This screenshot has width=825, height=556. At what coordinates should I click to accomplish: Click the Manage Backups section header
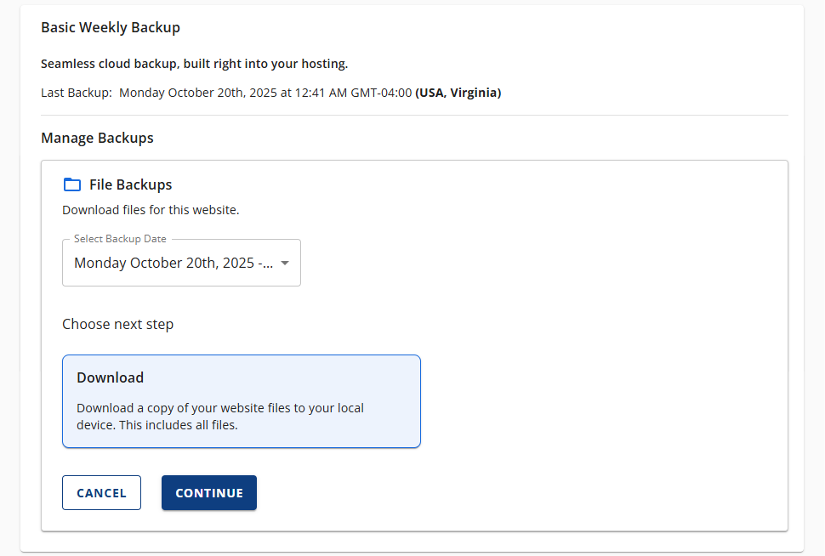click(97, 137)
